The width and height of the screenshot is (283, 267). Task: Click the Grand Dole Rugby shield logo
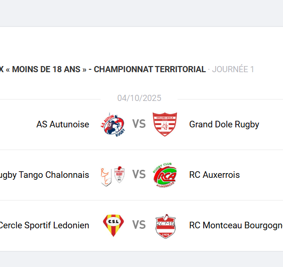165,125
